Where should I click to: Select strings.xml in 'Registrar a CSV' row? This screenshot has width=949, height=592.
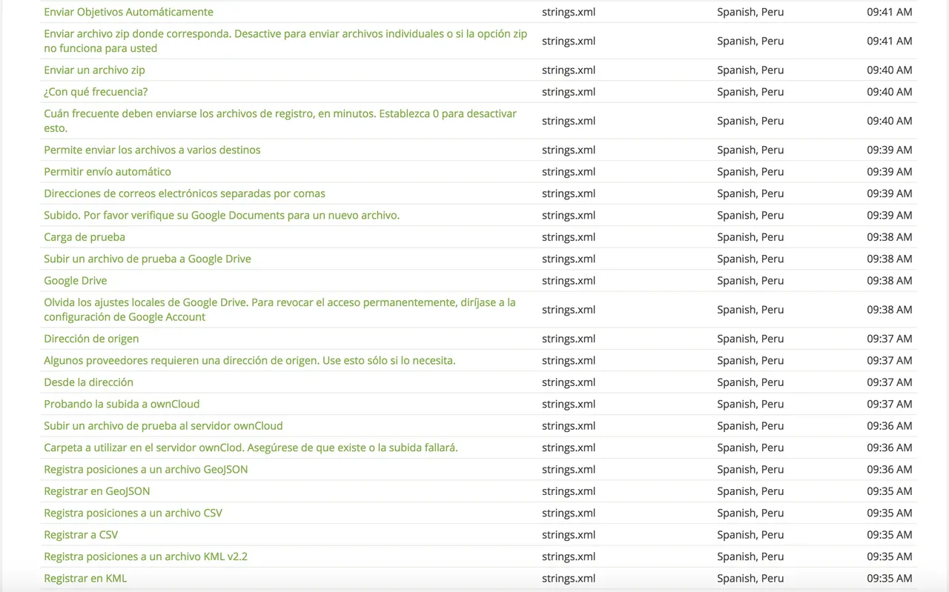point(569,535)
